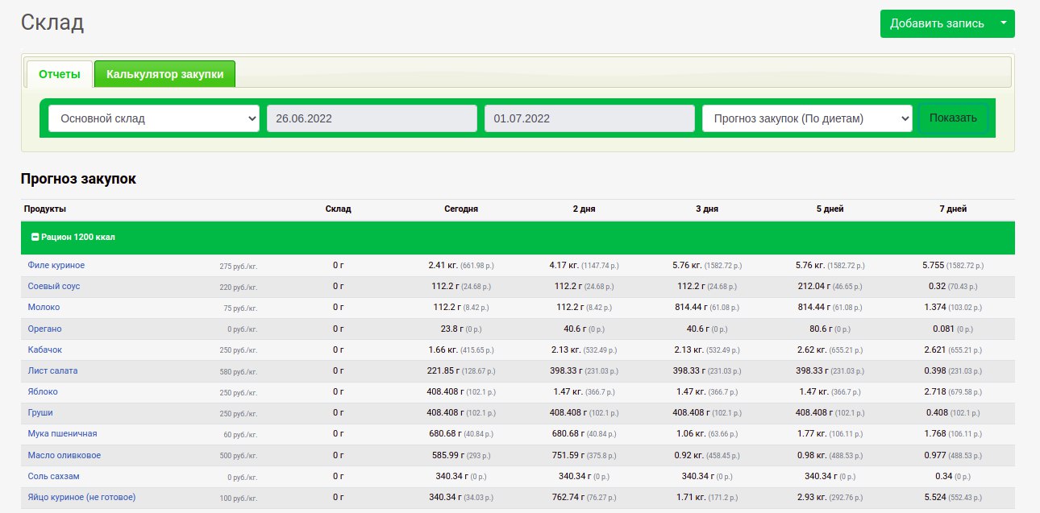Open the Мука пшеничная product link
1040x513 pixels.
pos(62,433)
